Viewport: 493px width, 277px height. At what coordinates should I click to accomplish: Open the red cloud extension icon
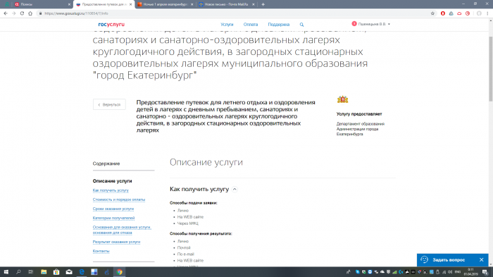[x=459, y=13]
